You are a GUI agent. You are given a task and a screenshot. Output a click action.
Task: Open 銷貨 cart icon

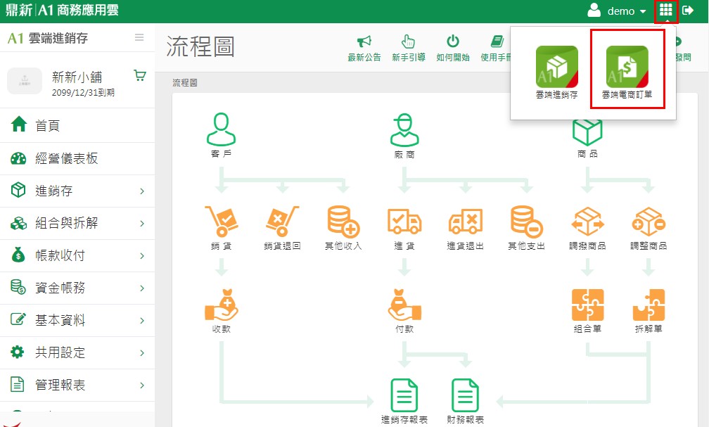[x=221, y=221]
